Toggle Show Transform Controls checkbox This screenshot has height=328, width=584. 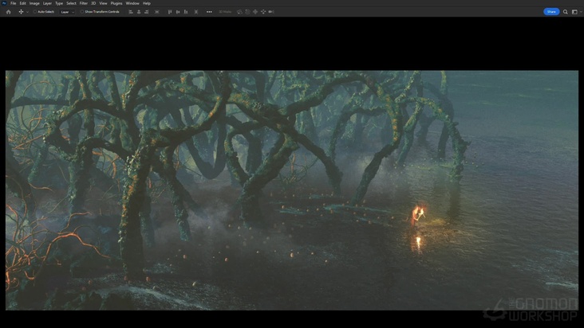tap(82, 12)
